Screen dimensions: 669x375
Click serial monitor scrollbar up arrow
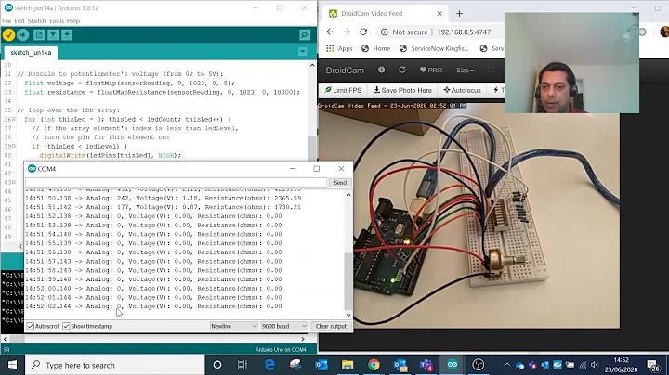[348, 195]
